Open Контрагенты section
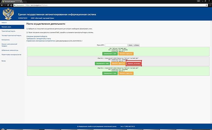This screenshot has height=130, width=212. 6,40
